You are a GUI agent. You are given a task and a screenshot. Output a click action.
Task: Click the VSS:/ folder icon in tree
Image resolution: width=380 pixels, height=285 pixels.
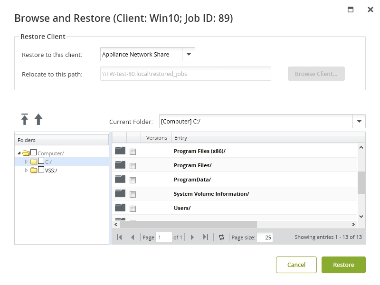pos(34,170)
